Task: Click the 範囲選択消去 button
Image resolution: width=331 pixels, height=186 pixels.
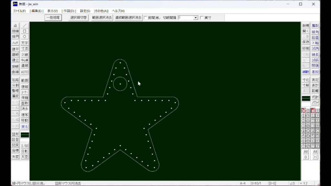Action: click(x=101, y=18)
